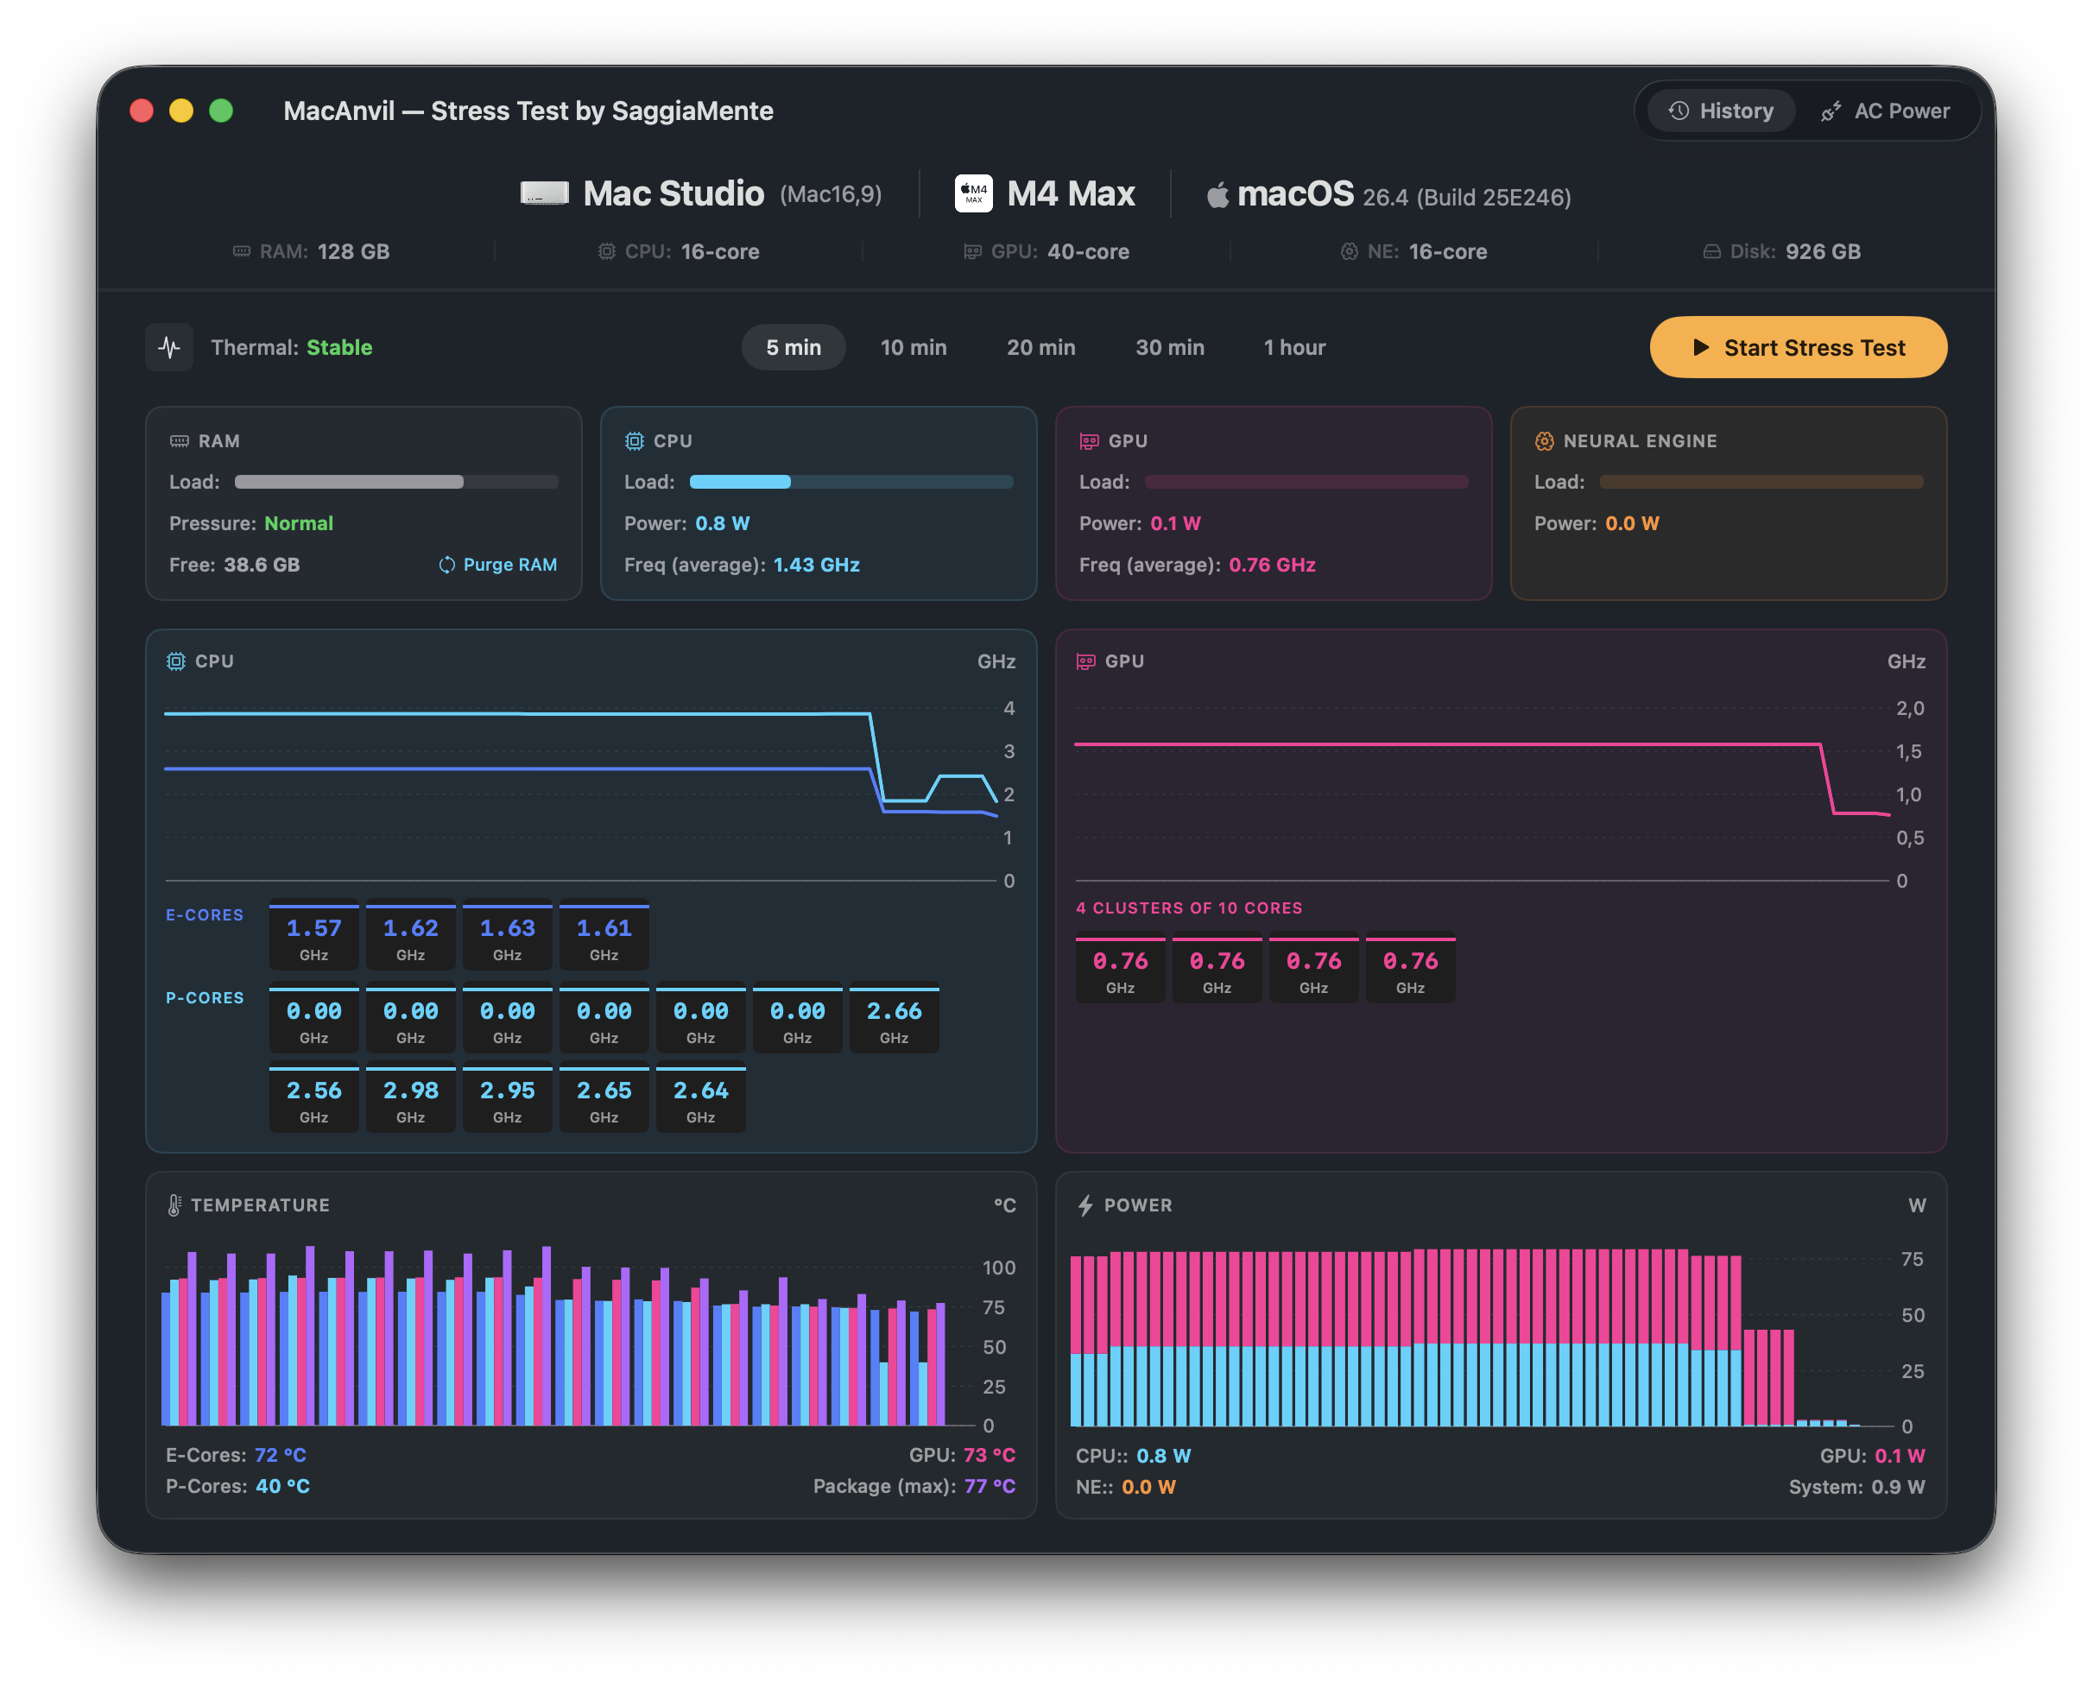This screenshot has height=1682, width=2093.
Task: Click the CPU chip icon in specs row
Action: pos(607,251)
